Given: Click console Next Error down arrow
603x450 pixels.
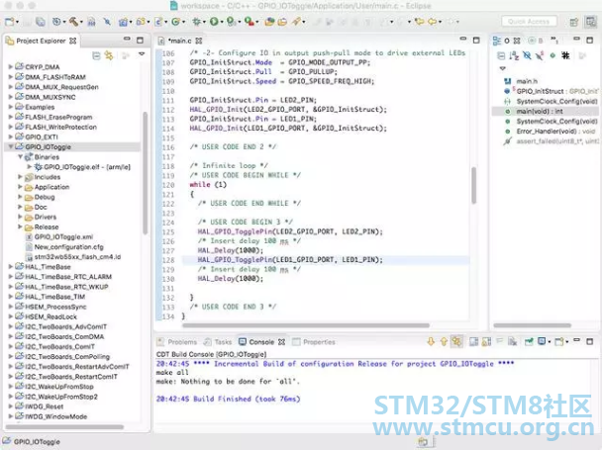Looking at the screenshot, I should click(x=431, y=341).
